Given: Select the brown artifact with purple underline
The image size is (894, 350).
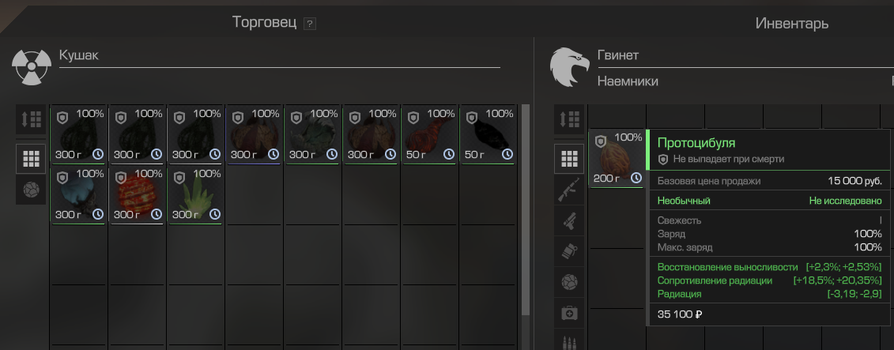Looking at the screenshot, I should click(x=255, y=135).
